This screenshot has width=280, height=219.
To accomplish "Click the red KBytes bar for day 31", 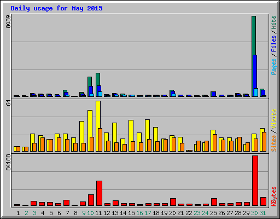I will pos(263,201).
